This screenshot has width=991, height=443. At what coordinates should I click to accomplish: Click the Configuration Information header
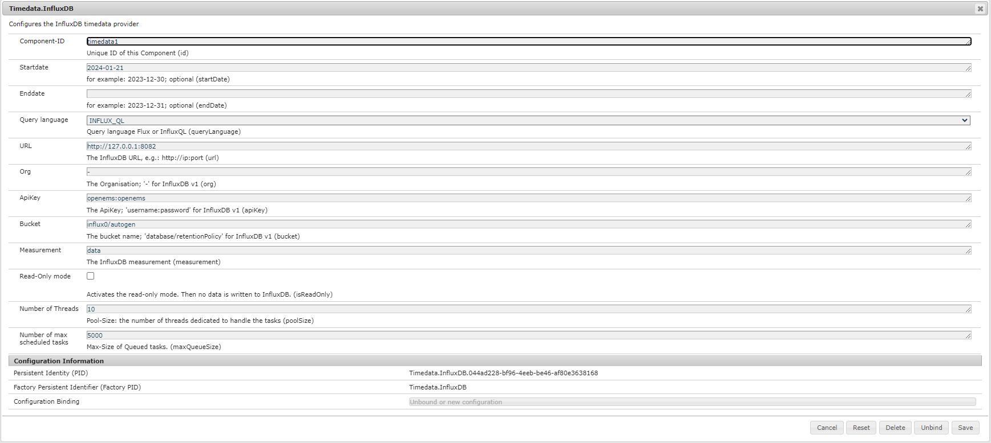tap(495, 361)
